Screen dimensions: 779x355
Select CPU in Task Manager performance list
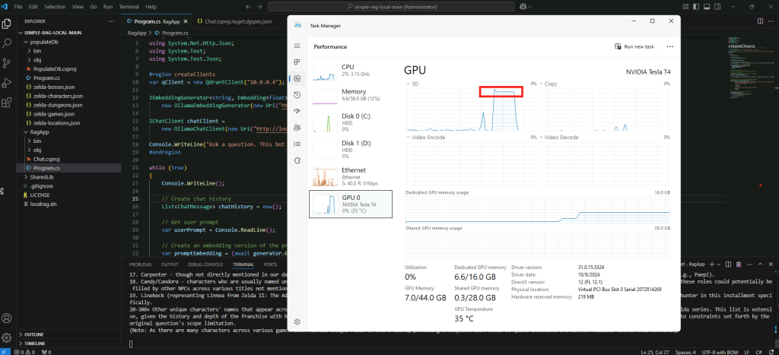(351, 72)
